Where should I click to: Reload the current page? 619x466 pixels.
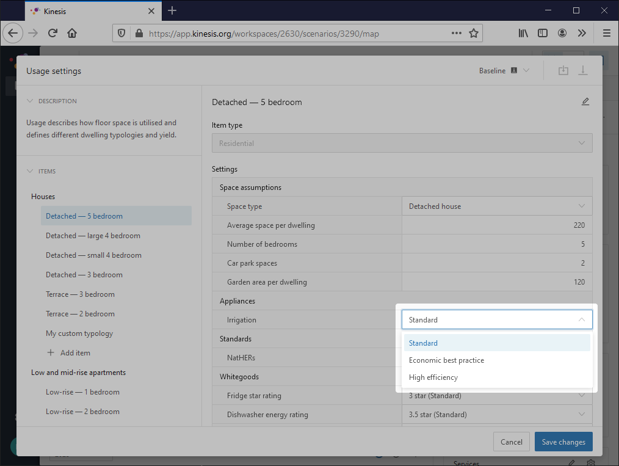click(x=52, y=33)
